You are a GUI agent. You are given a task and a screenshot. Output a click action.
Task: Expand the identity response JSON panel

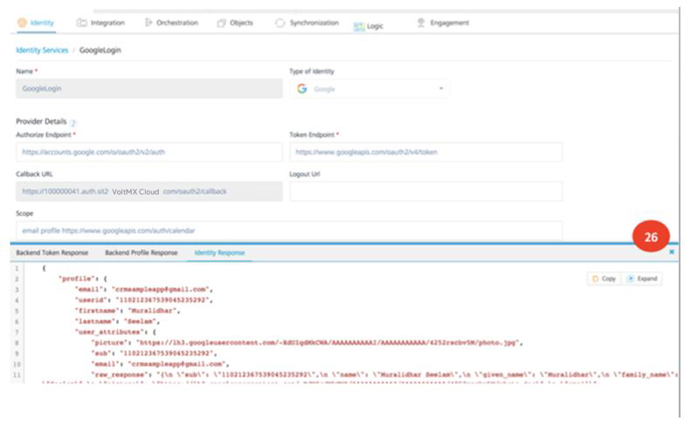[644, 279]
